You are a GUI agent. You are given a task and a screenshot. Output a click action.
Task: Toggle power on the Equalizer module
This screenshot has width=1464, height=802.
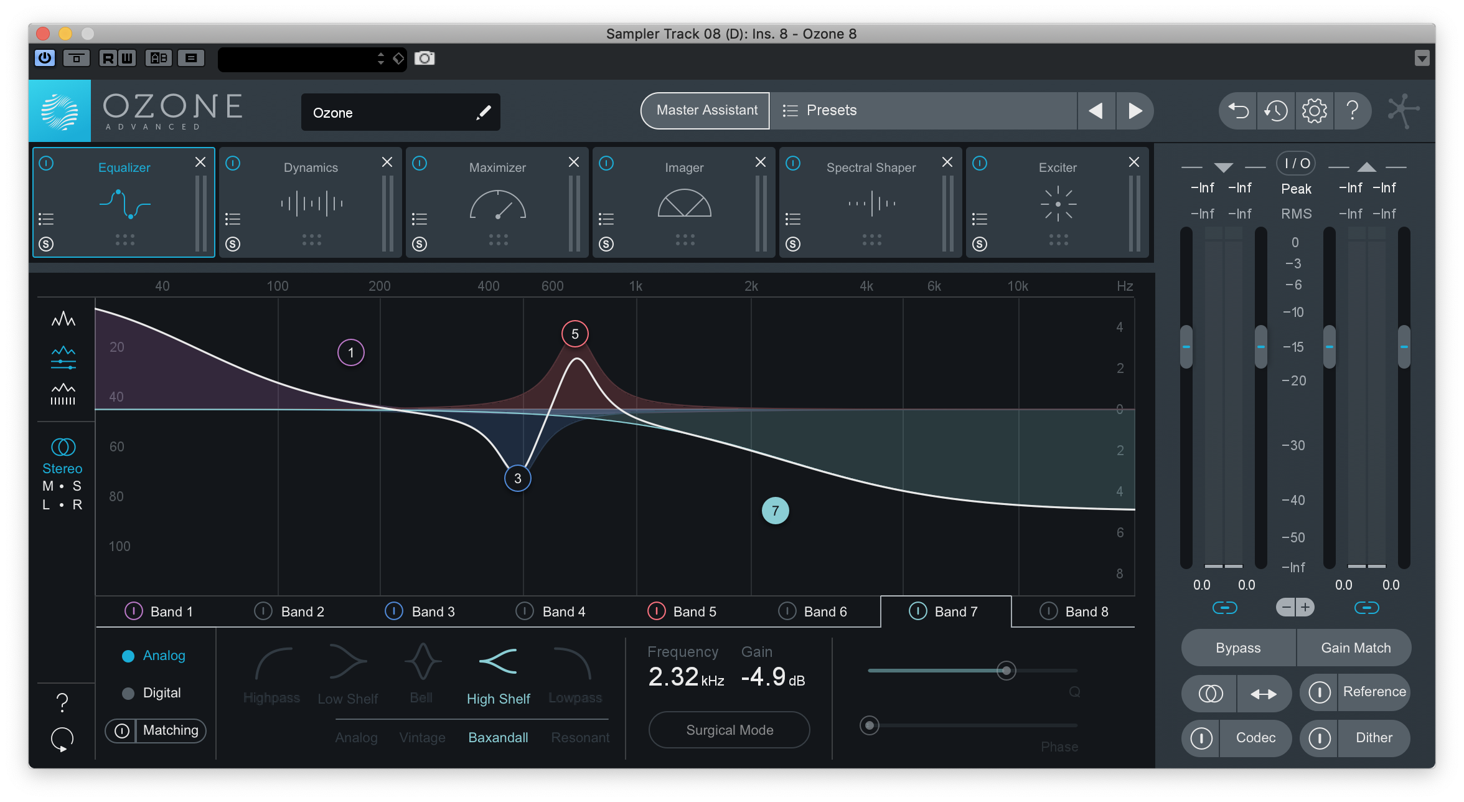click(x=46, y=164)
